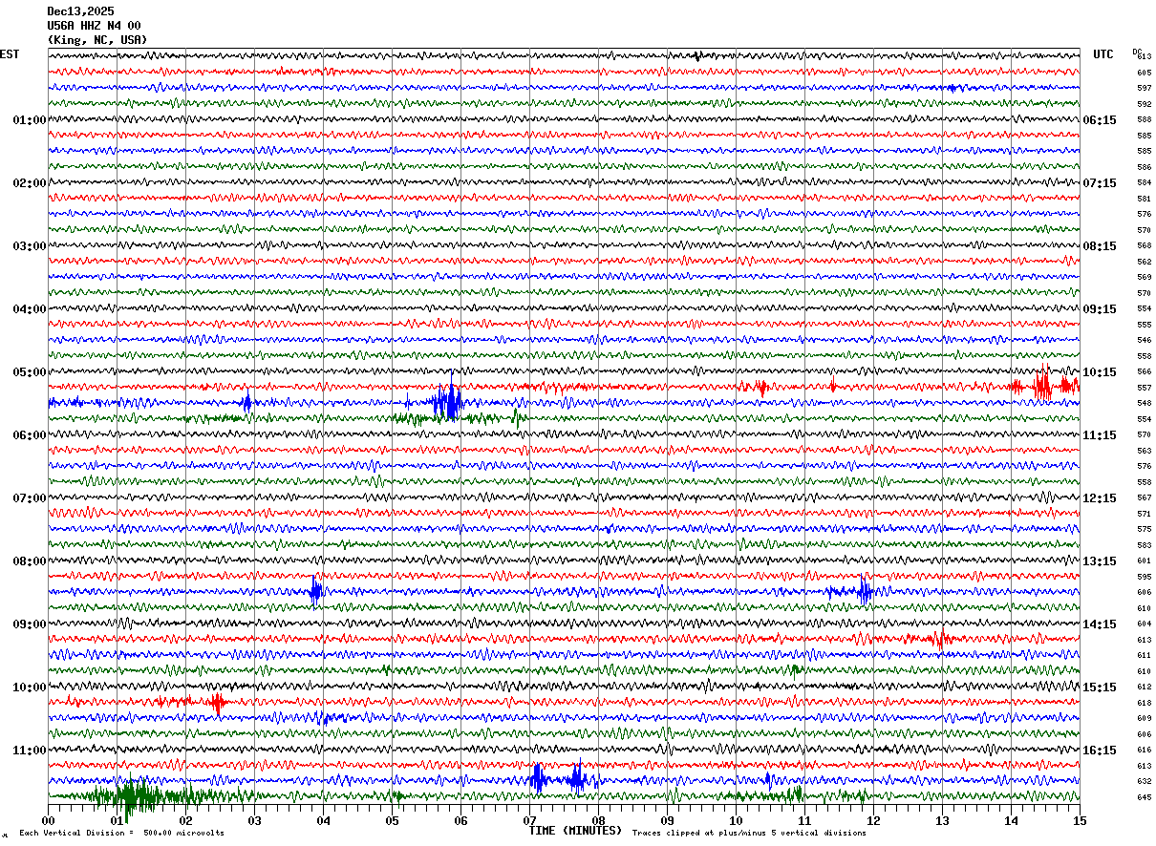Image resolution: width=1156 pixels, height=846 pixels.
Task: Click the 14:15 UTC row label
Action: pos(1100,624)
